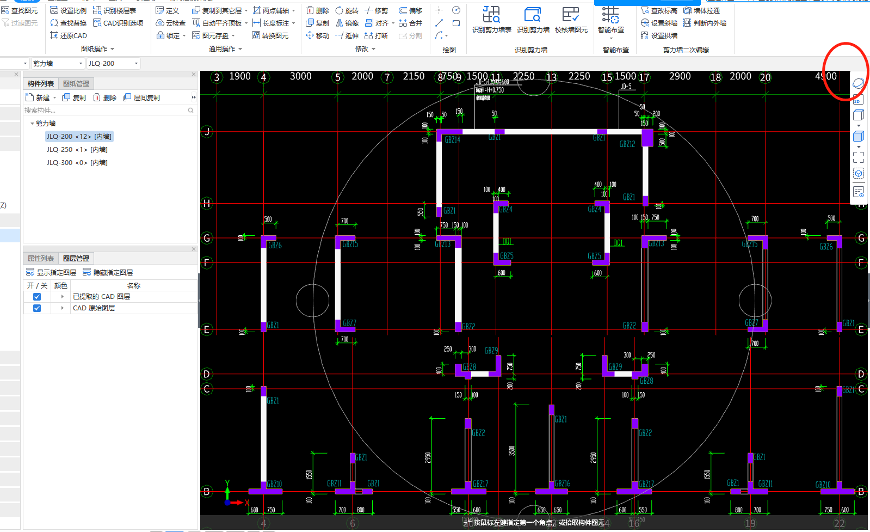The height and width of the screenshot is (532, 870).
Task: Click the 校核墙图元 verify wall elements button
Action: pyautogui.click(x=571, y=20)
